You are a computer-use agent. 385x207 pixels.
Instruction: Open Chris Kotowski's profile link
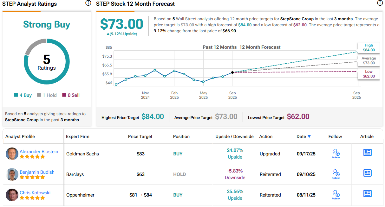coord(35,193)
